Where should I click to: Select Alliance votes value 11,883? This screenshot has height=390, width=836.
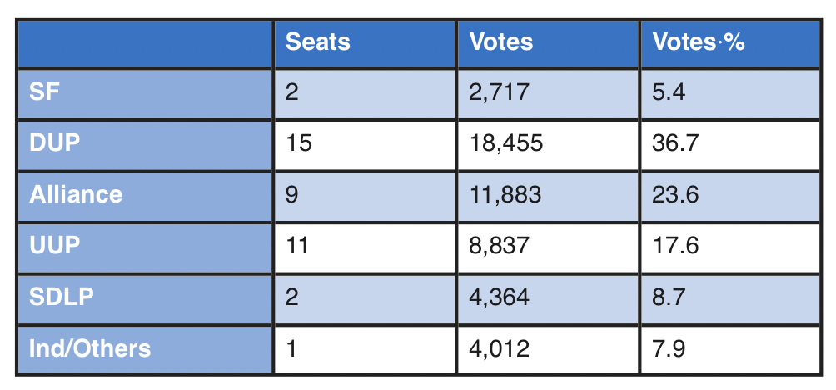pos(505,194)
